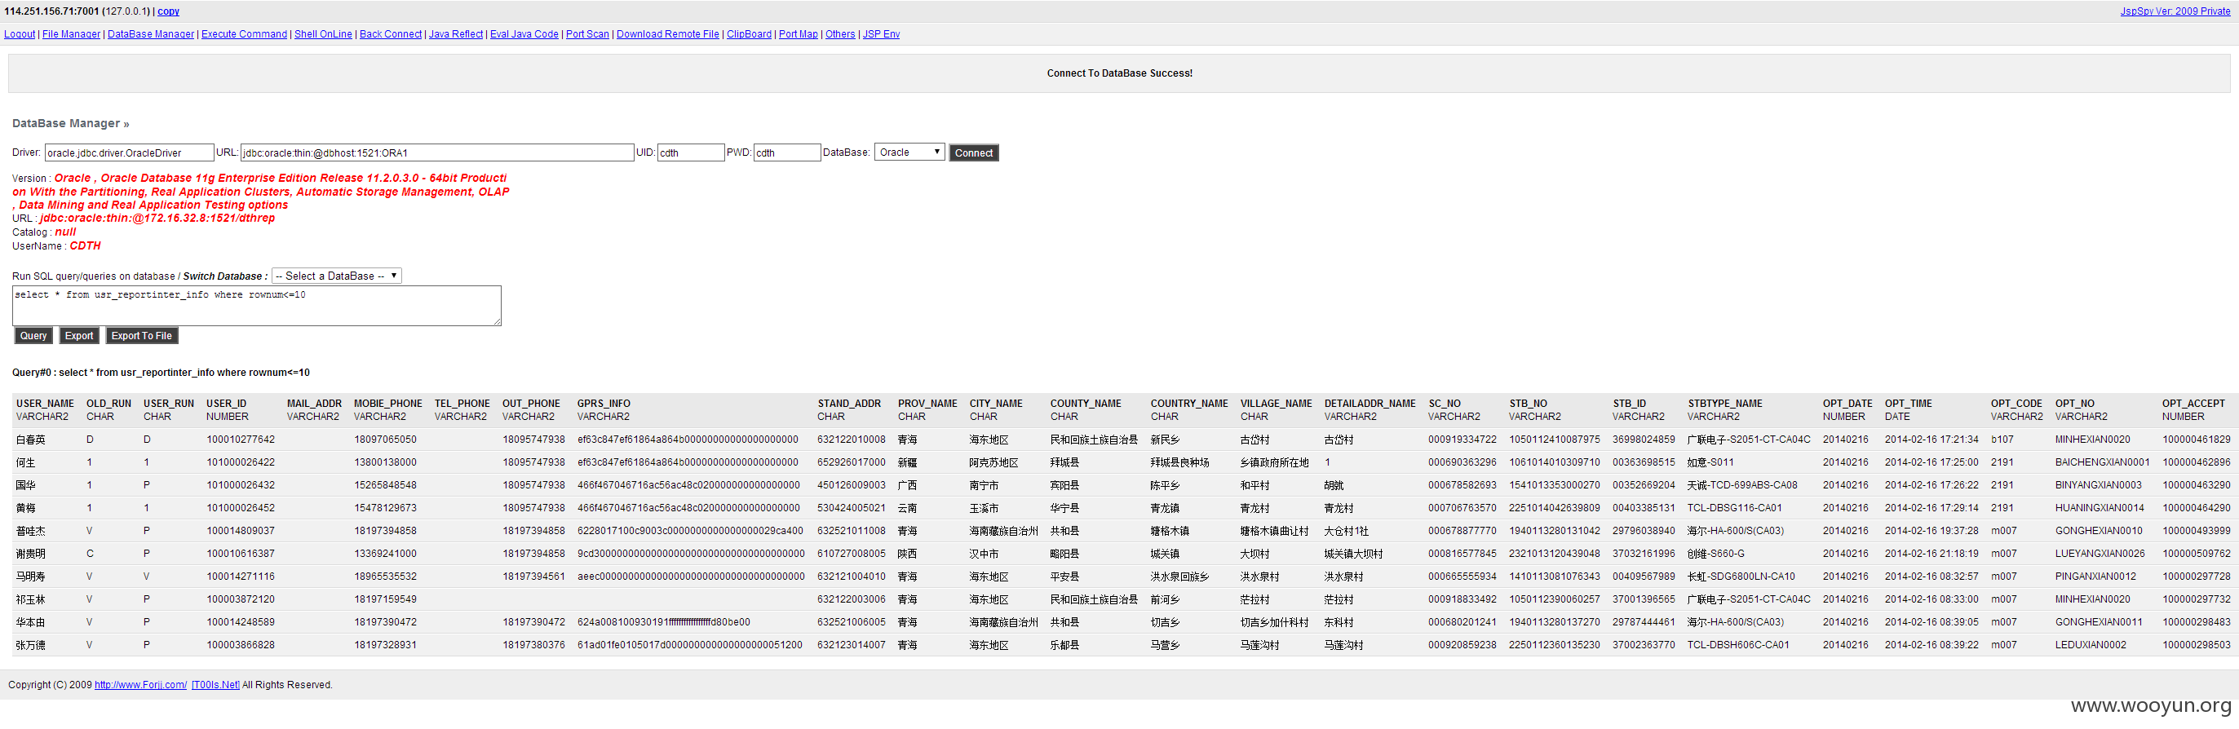Click the Export button

pos(79,335)
